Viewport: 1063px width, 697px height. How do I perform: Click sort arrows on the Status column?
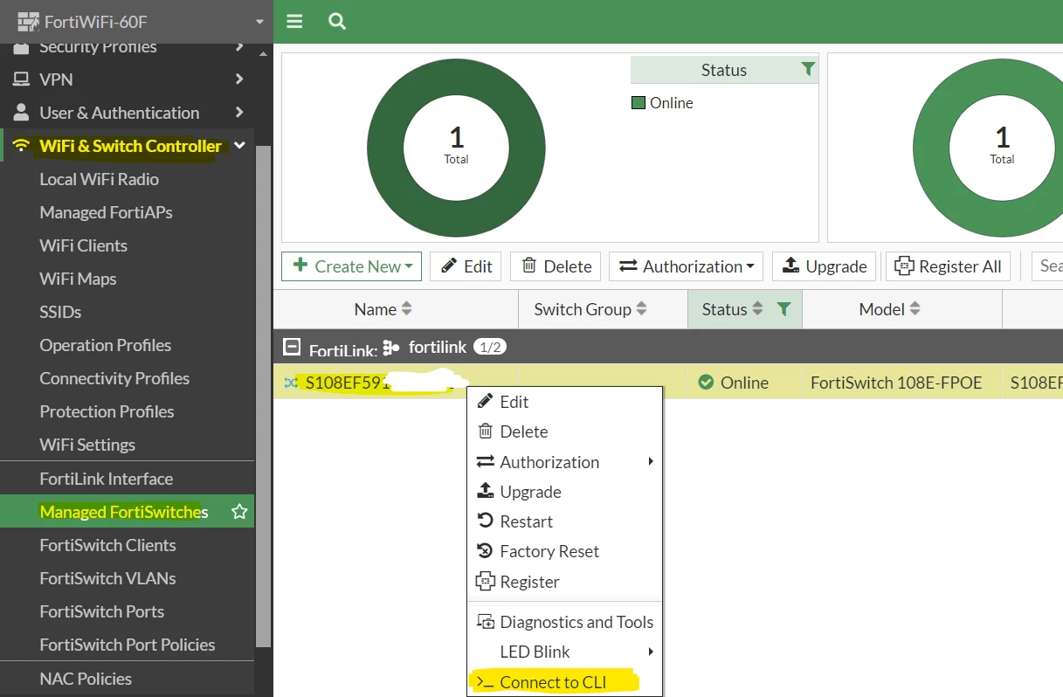tap(757, 309)
